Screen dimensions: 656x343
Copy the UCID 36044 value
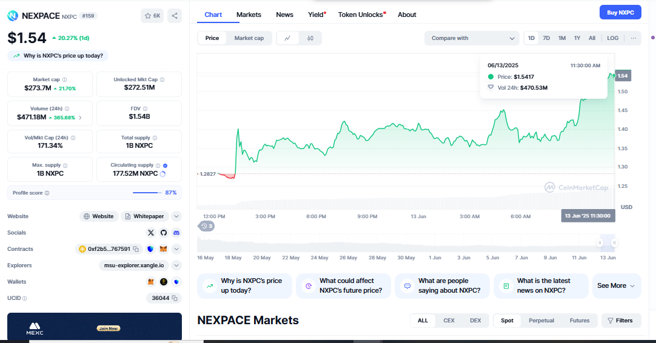point(175,298)
